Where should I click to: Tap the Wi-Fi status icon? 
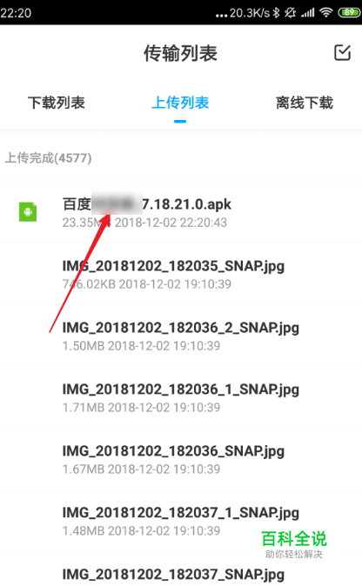326,13
